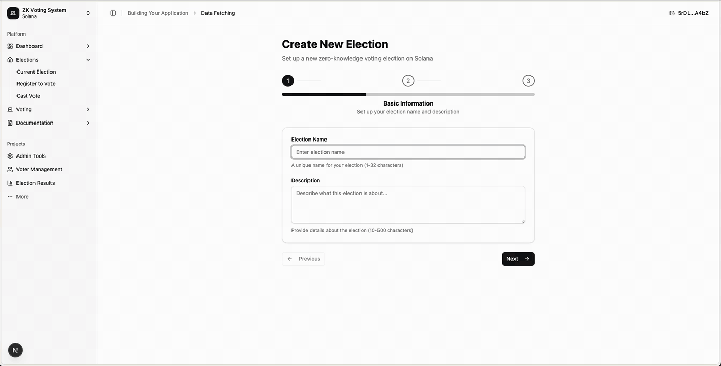Focus the Election Name input field

click(408, 152)
